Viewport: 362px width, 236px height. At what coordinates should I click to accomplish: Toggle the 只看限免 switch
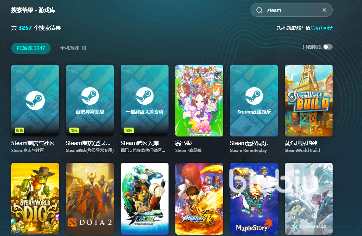(x=327, y=47)
